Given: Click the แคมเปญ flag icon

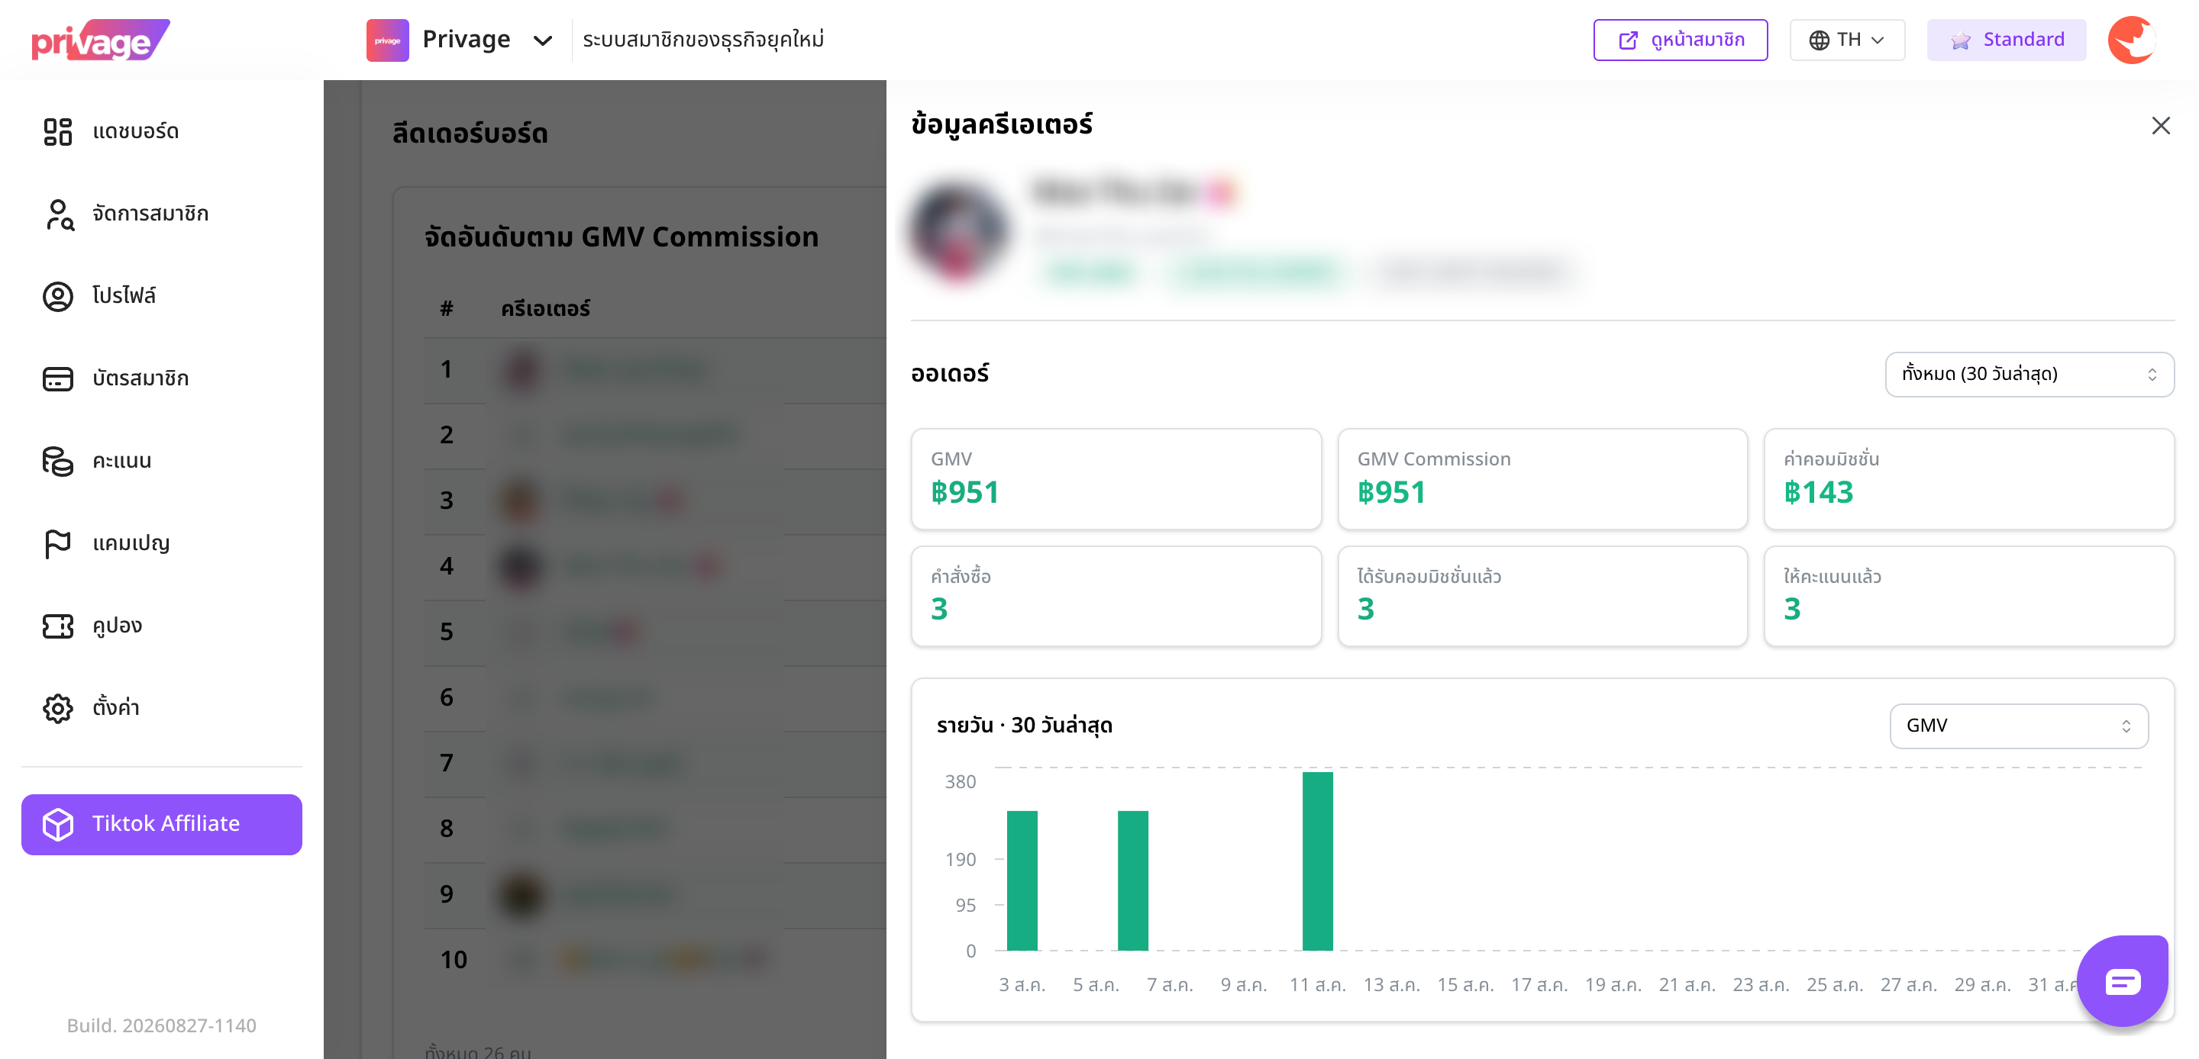Looking at the screenshot, I should coord(57,543).
